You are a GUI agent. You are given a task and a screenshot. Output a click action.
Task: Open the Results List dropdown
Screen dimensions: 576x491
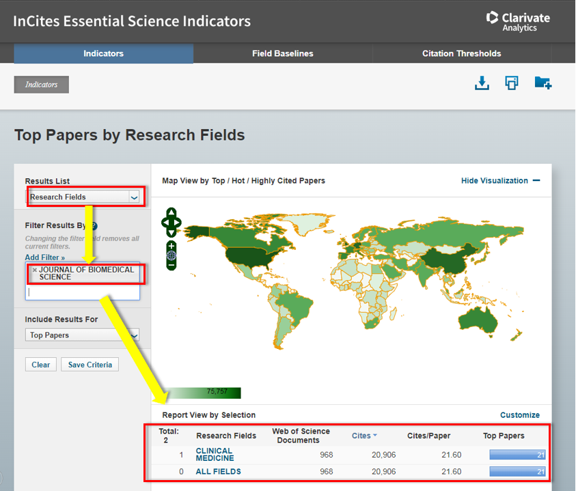point(83,197)
